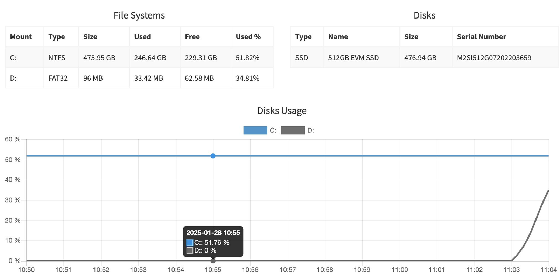560x278 pixels.
Task: Click the 11:00 time axis label
Action: coord(400,270)
